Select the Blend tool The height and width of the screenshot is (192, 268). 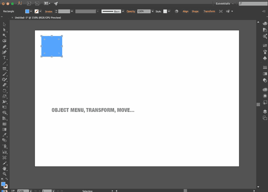4,141
